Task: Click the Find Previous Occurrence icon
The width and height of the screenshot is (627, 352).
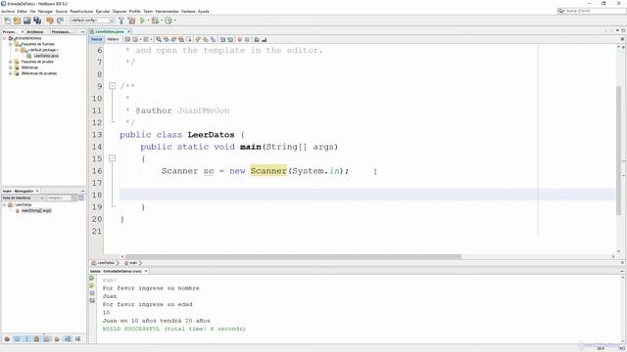Action: point(166,39)
